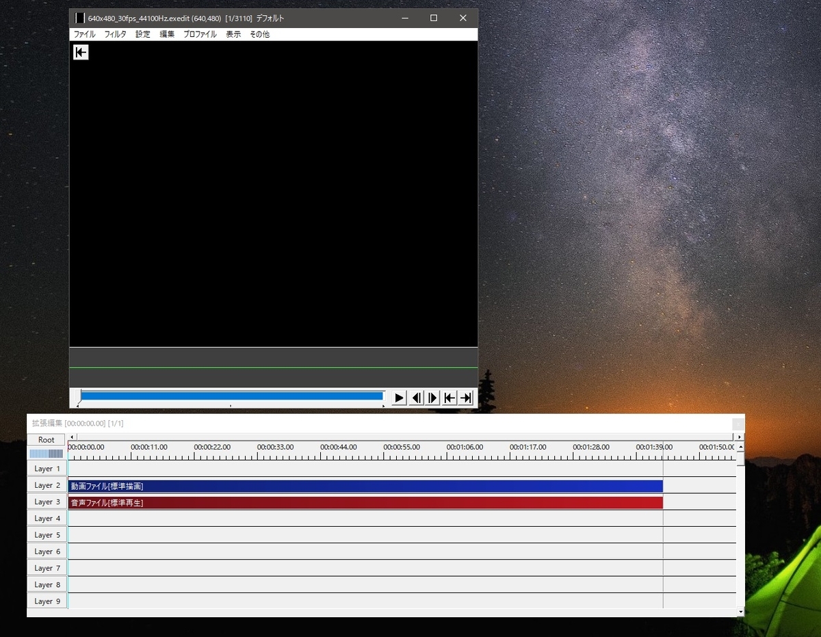Viewport: 821px width, 637px height.
Task: Jump to the last frame button
Action: coord(466,398)
